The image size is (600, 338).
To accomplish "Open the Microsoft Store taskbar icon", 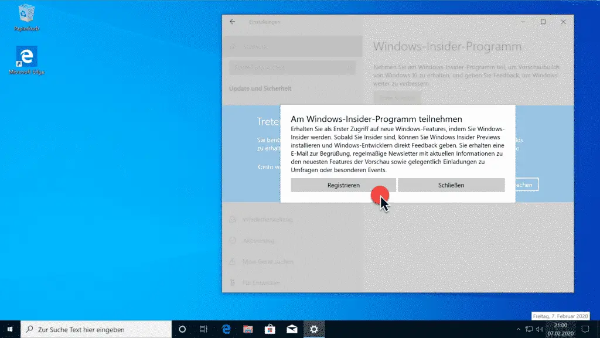I will click(x=270, y=329).
